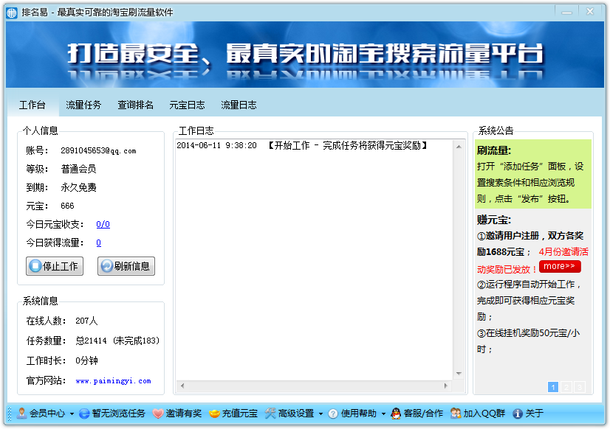Viewport: 610px width, 429px height.
Task: Open the 流量任务 tab
Action: click(x=83, y=105)
